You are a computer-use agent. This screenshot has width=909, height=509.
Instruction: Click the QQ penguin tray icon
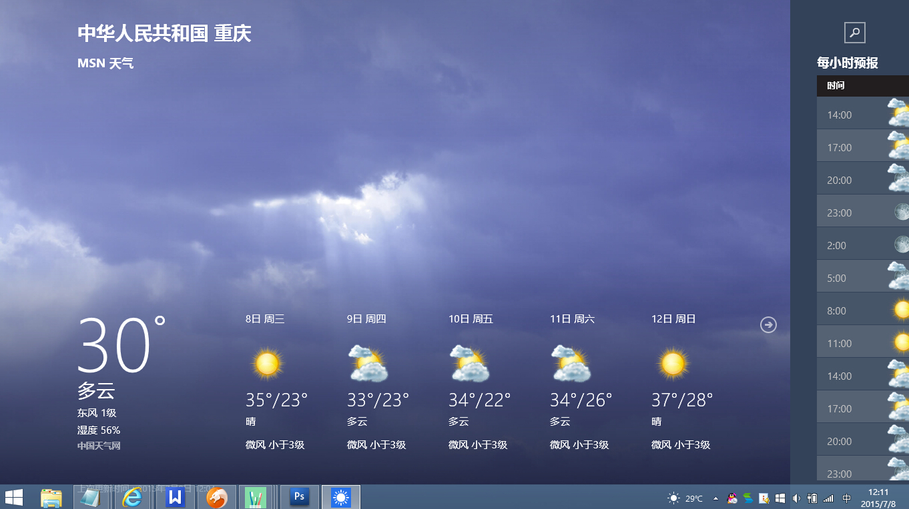pyautogui.click(x=732, y=498)
